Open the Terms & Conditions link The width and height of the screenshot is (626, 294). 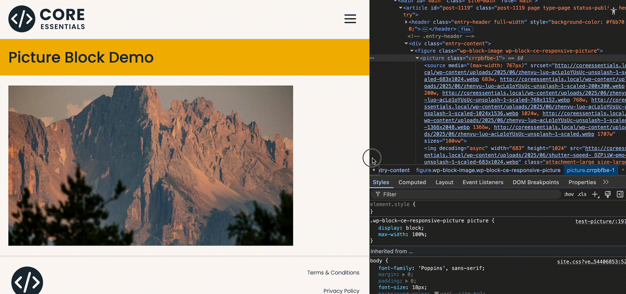pos(333,273)
